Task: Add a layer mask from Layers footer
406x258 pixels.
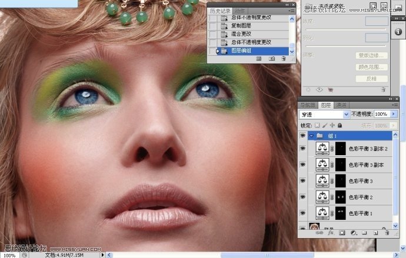Action: 341,233
